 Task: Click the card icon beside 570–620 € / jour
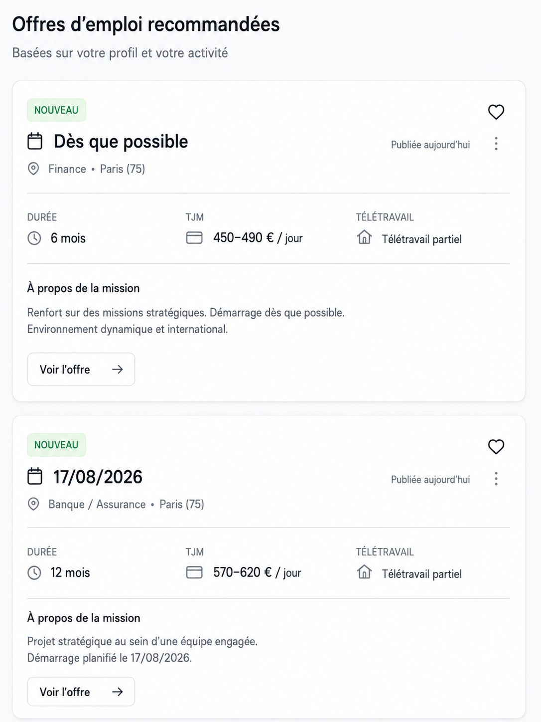point(194,572)
